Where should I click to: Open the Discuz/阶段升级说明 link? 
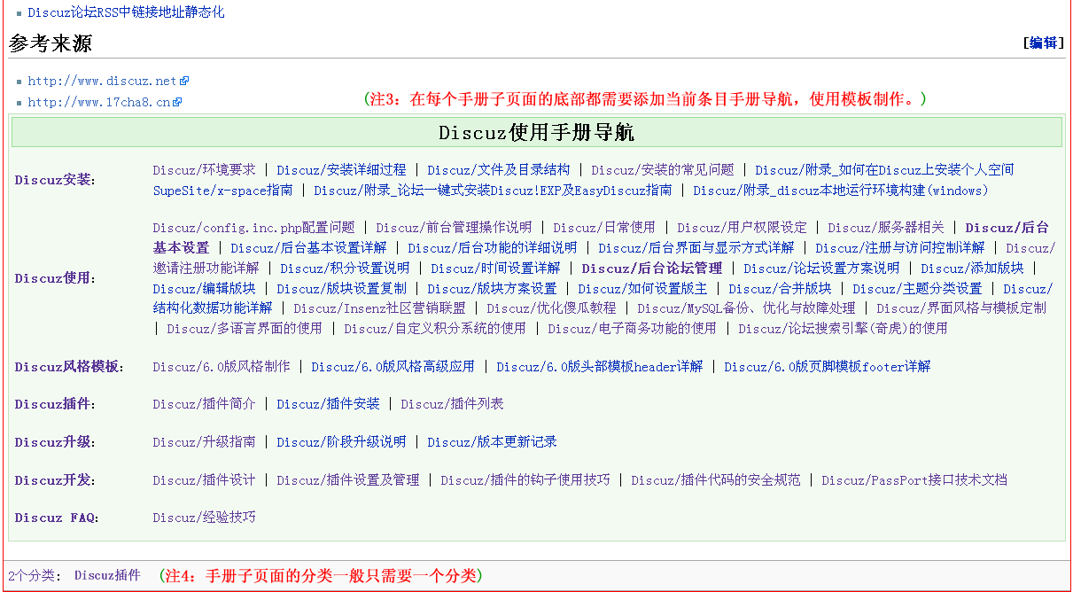(x=341, y=441)
